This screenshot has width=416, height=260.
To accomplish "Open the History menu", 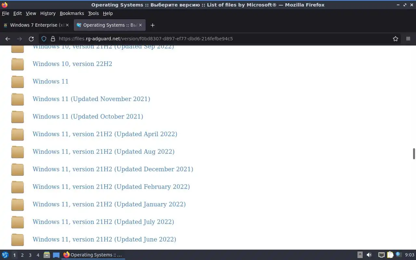I will coord(48,13).
